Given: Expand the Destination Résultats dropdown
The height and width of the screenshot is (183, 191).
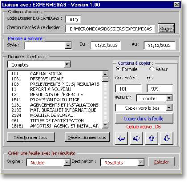Looking at the screenshot, I should (141, 162).
